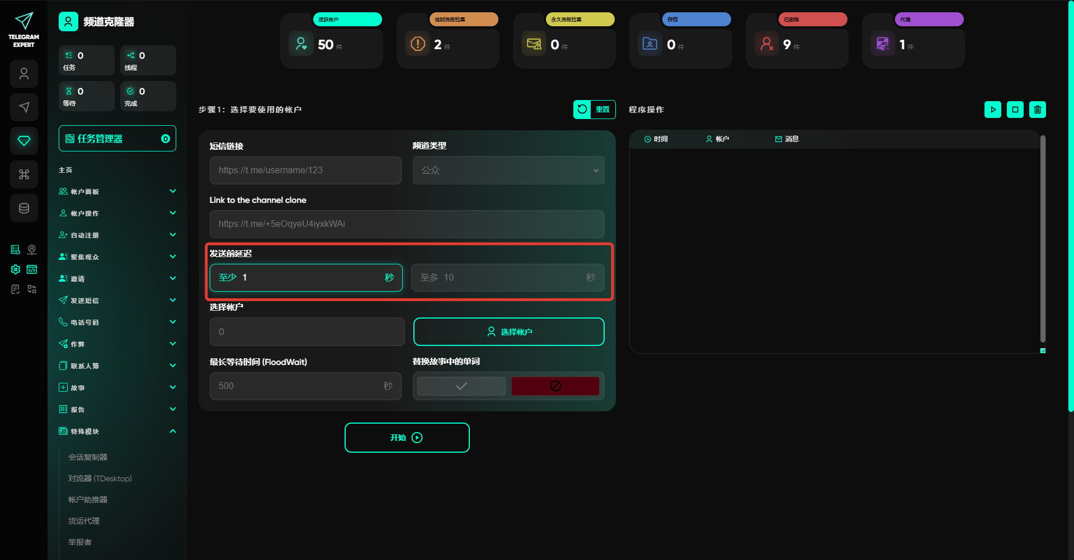1074x560 pixels.
Task: Enable word replacement with the checkmark toggle
Action: pyautogui.click(x=461, y=386)
